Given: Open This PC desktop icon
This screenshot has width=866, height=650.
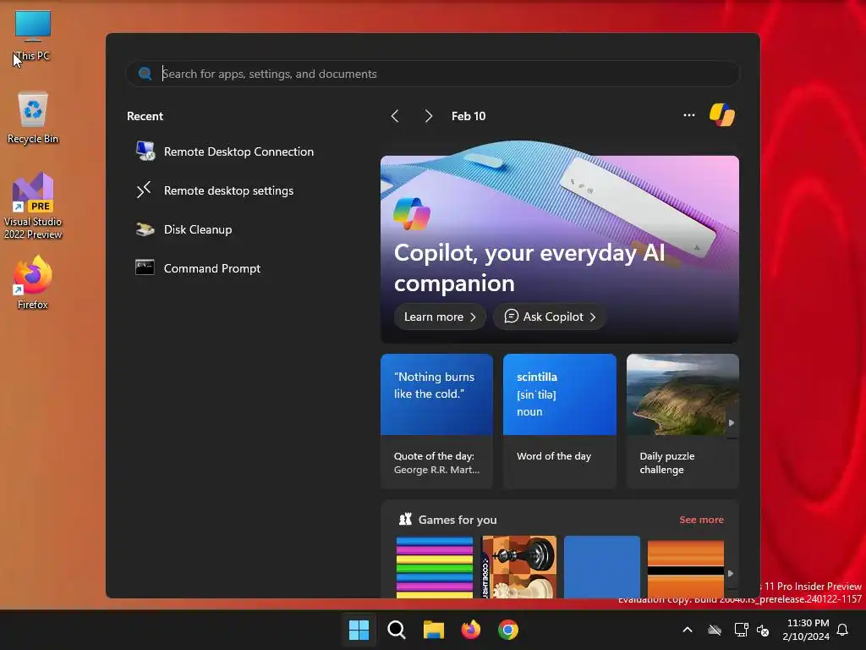Looking at the screenshot, I should pos(33,36).
